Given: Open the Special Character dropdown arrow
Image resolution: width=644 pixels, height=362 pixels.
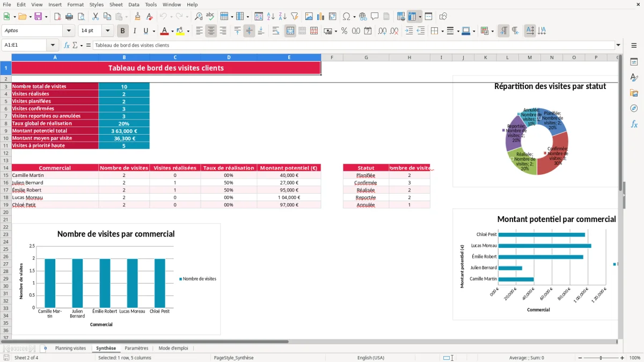Looking at the screenshot, I should pyautogui.click(x=354, y=17).
